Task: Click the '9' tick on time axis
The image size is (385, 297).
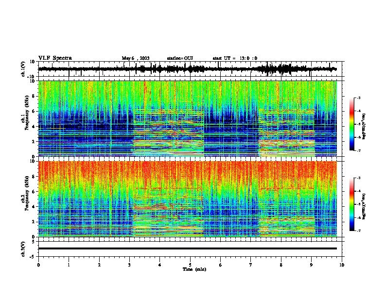Action: click(311, 265)
